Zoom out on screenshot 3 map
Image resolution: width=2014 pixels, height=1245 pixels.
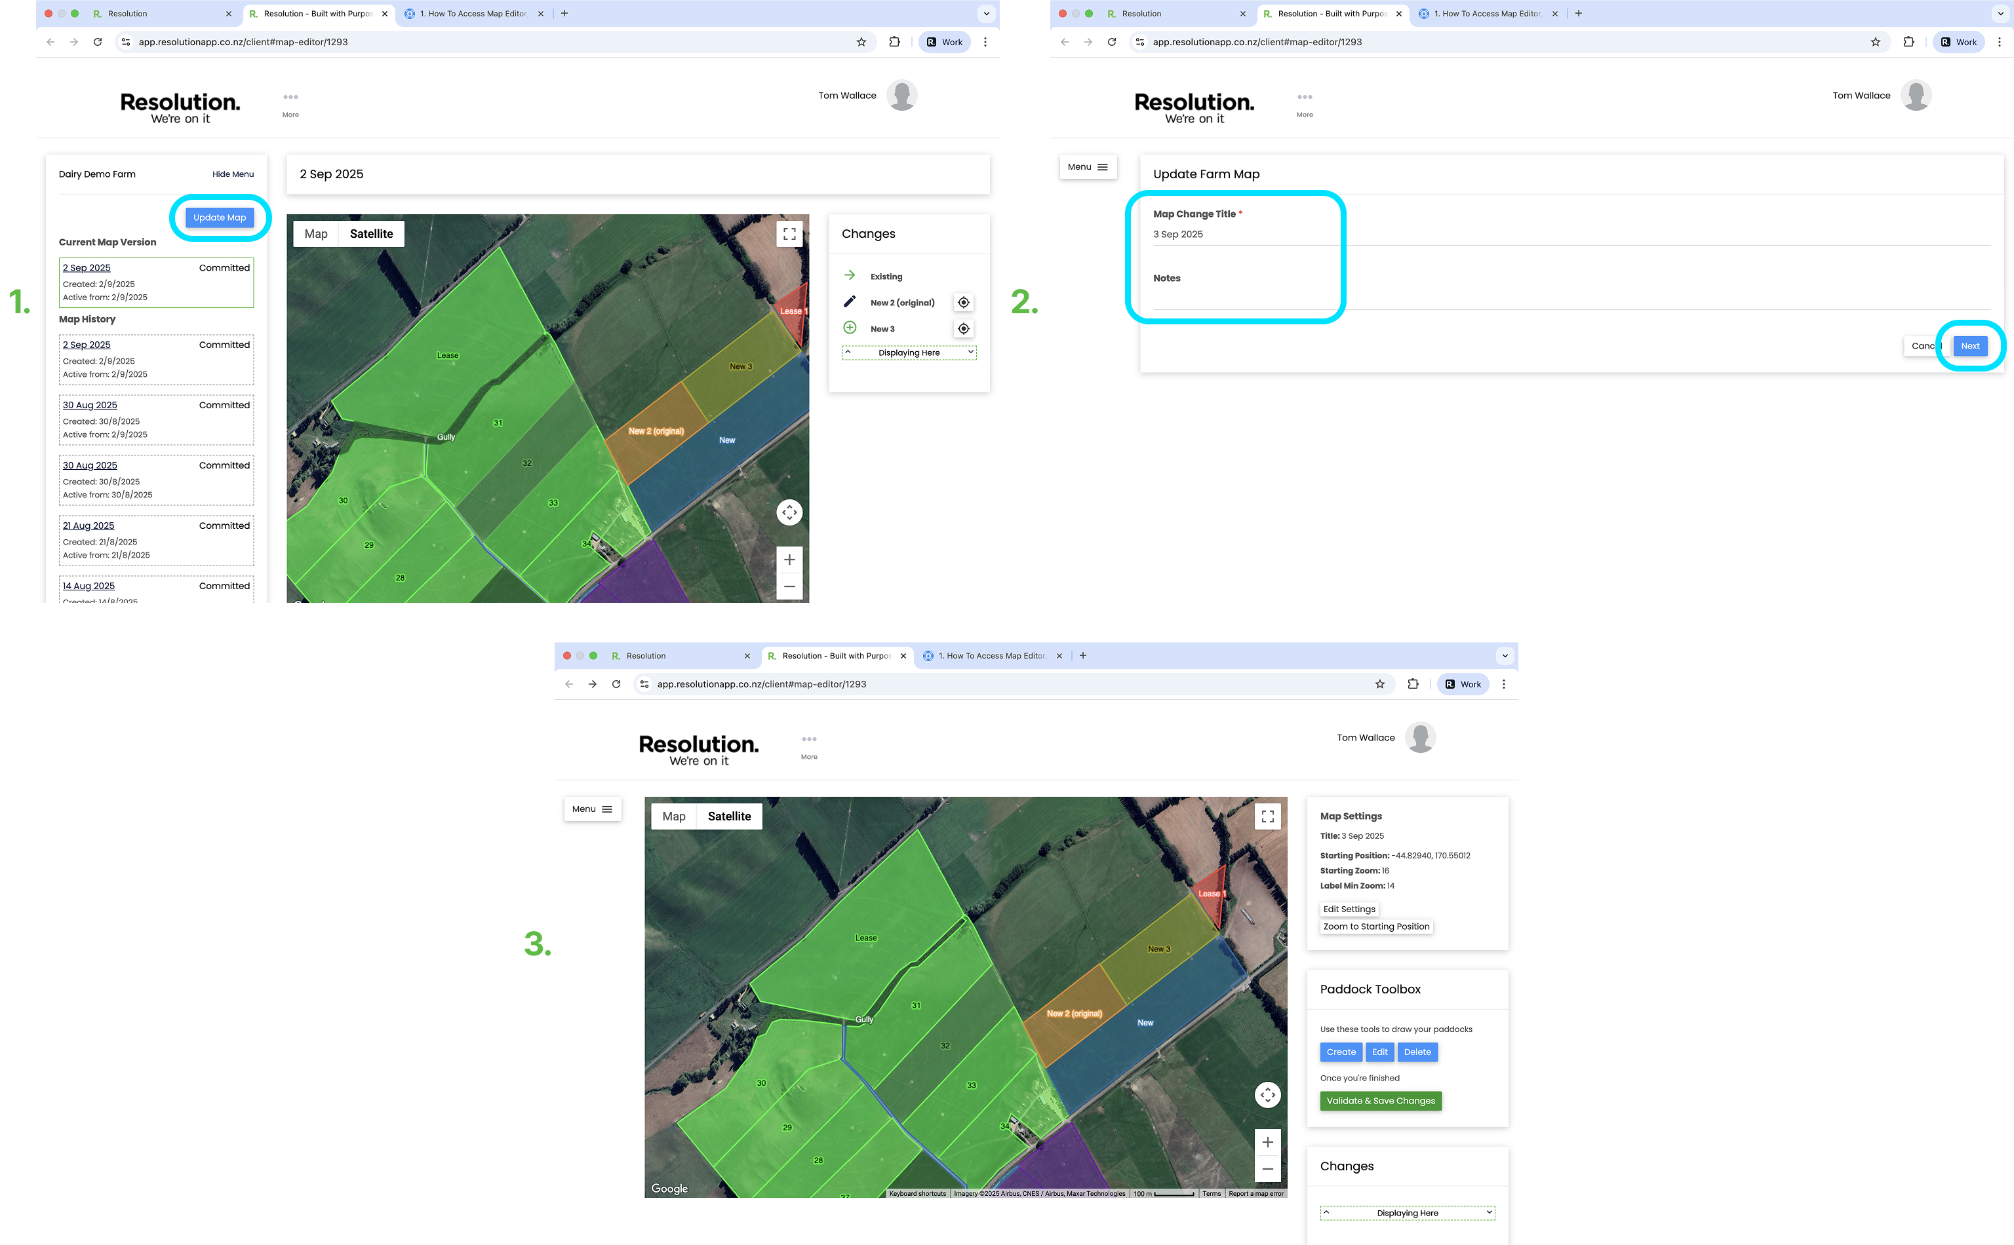click(1268, 1169)
